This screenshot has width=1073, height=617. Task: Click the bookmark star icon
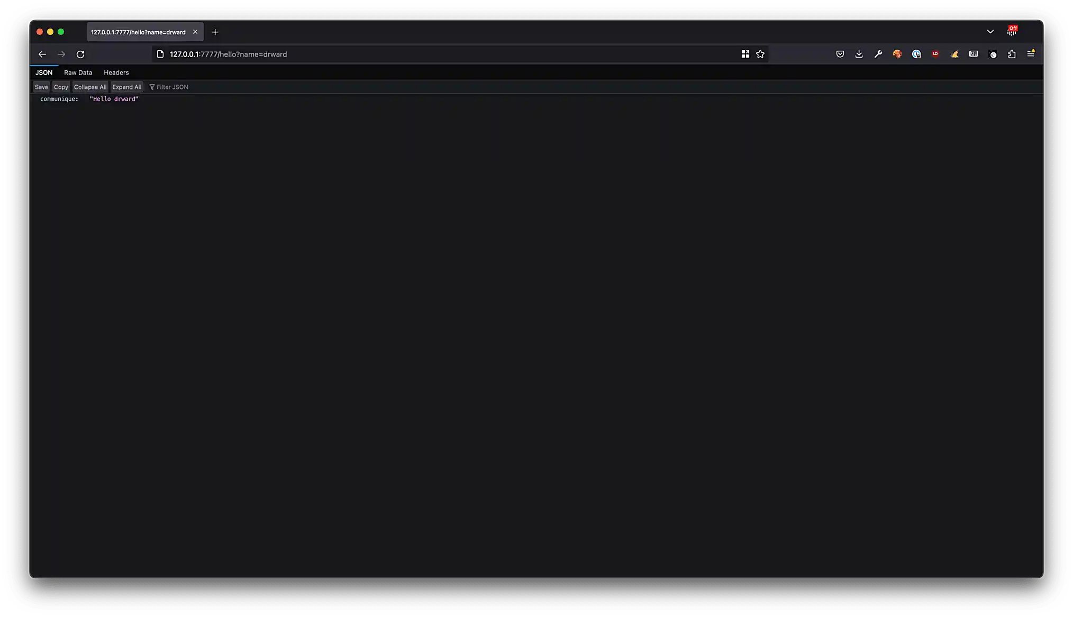point(760,54)
